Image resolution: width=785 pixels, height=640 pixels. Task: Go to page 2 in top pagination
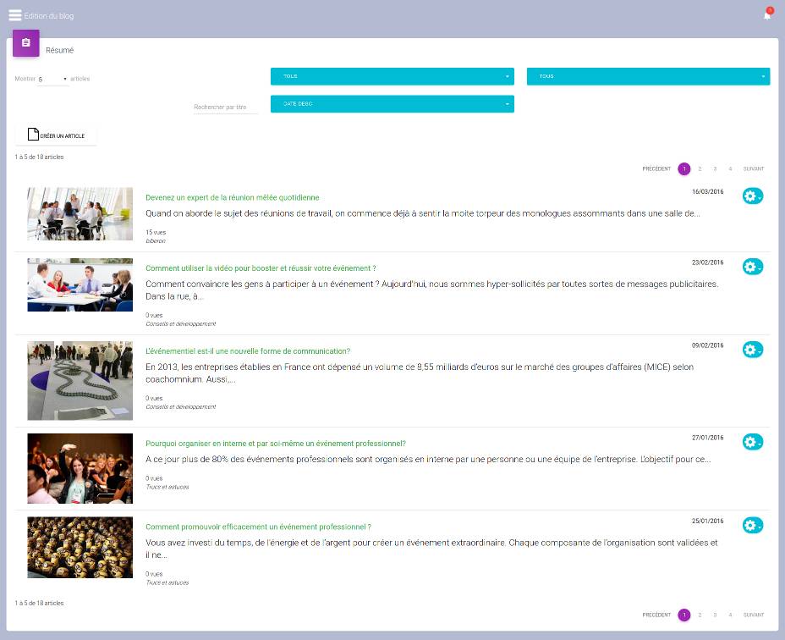click(700, 169)
